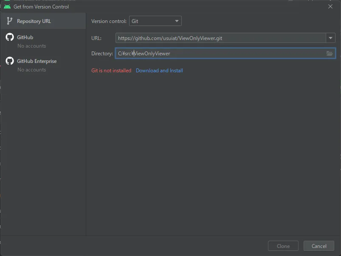Click the Android Studio logo in title bar
341x256 pixels.
7,6
